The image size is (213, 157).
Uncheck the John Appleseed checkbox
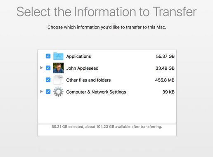pos(48,68)
